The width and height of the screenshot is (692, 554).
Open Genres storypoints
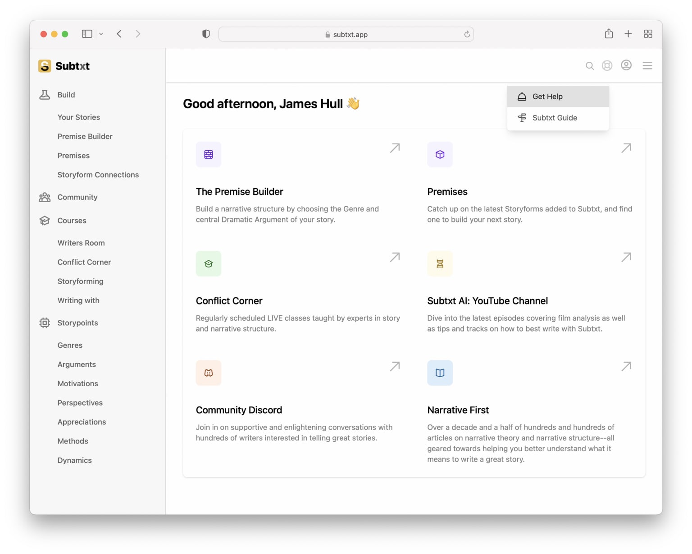(x=70, y=345)
